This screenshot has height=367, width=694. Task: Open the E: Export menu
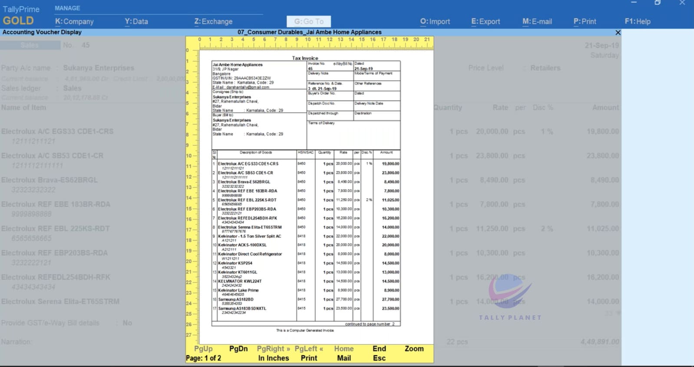pos(486,21)
